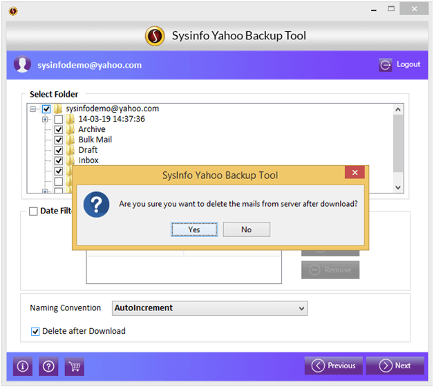Click the Archive folder icon

[70, 129]
